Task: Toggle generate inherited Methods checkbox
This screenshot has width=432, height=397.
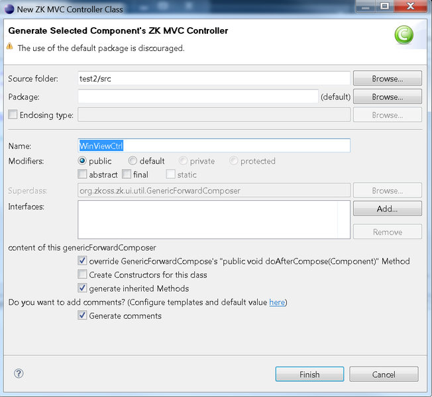Action: (82, 288)
